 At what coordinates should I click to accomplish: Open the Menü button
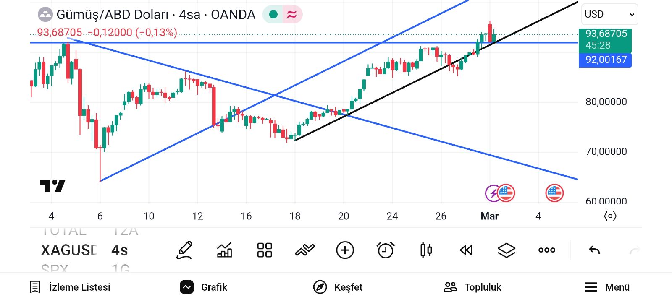click(607, 287)
